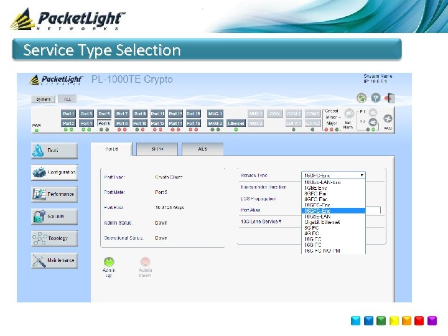Open the Performance section
This screenshot has width=448, height=336.
(54, 194)
